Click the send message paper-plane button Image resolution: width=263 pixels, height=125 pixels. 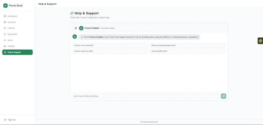click(224, 96)
